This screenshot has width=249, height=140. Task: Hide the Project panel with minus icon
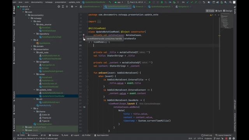[76, 7]
